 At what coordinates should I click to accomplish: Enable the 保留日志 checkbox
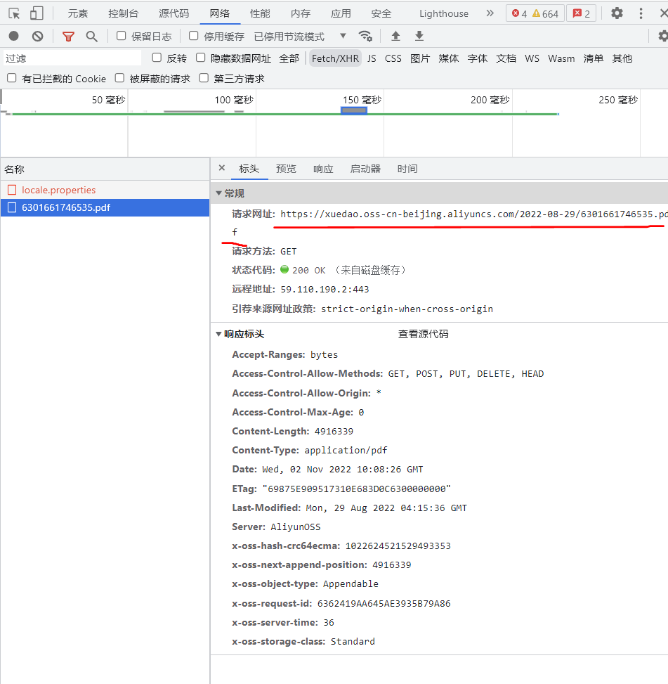click(x=121, y=36)
